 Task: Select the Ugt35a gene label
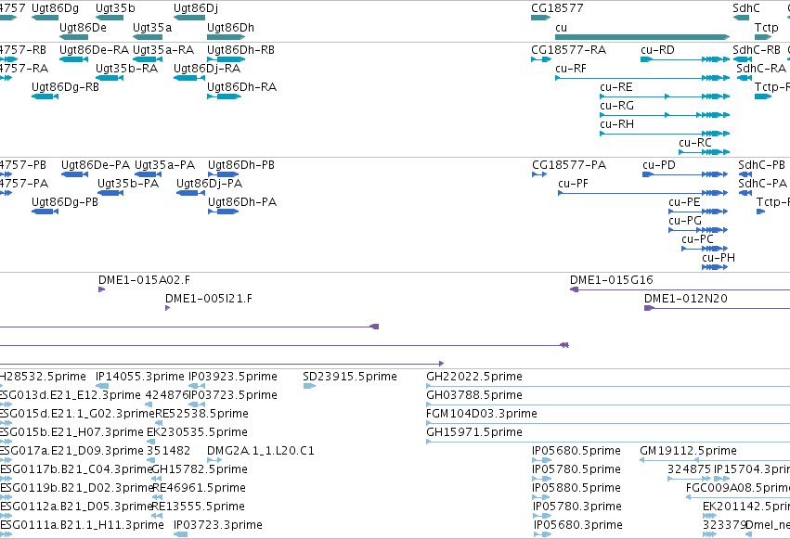pos(152,27)
